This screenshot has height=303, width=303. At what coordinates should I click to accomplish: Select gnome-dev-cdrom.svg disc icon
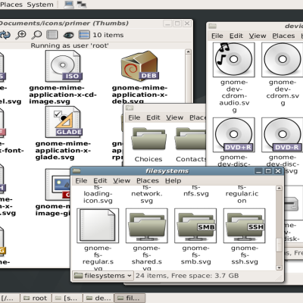click(x=282, y=60)
